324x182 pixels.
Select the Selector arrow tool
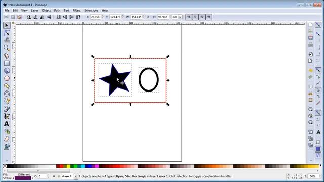(7, 25)
